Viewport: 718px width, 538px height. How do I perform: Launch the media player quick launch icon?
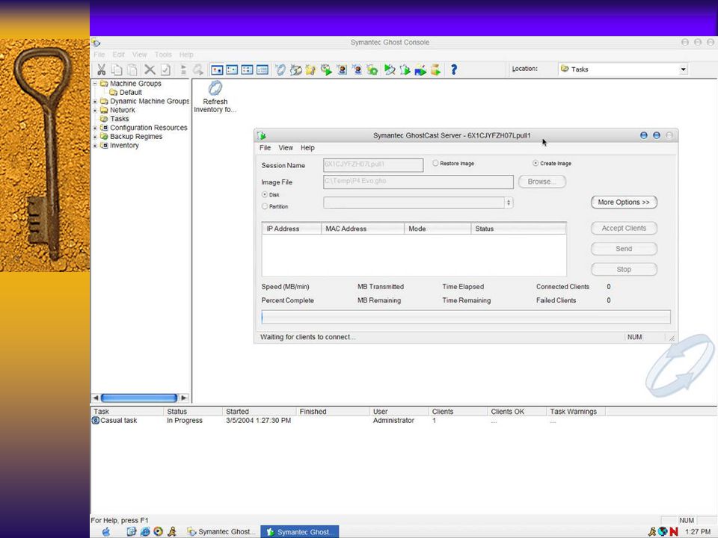(158, 531)
